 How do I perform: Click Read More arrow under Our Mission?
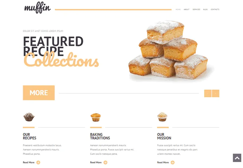click(x=172, y=162)
